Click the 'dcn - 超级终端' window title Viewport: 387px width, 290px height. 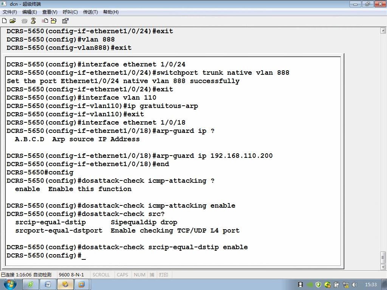point(25,4)
